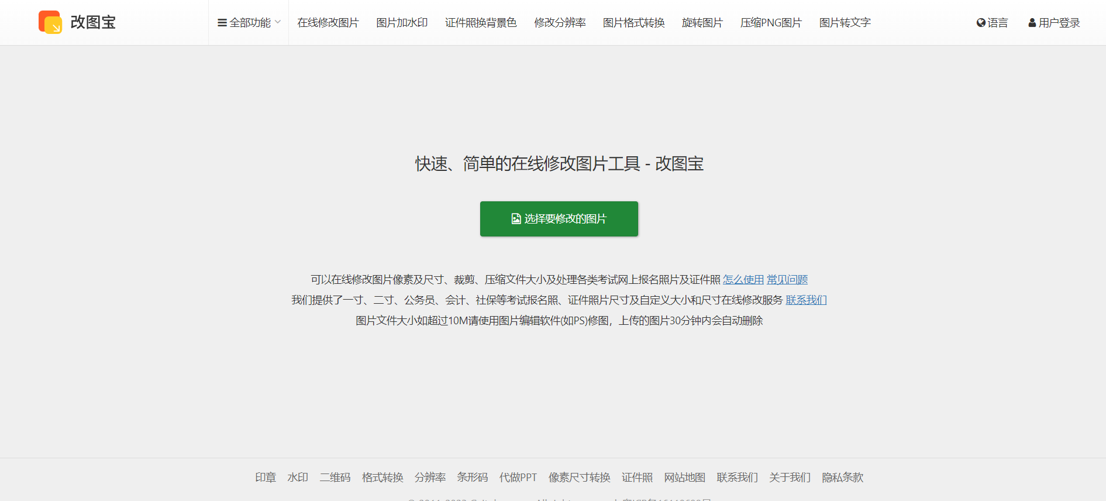The image size is (1106, 501).
Task: Click the 联系我们 link in the description
Action: pos(806,300)
